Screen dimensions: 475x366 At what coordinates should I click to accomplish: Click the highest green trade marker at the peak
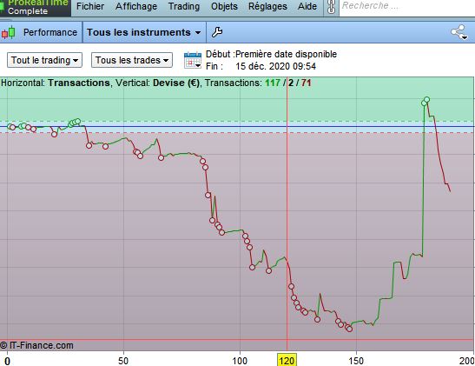(427, 99)
